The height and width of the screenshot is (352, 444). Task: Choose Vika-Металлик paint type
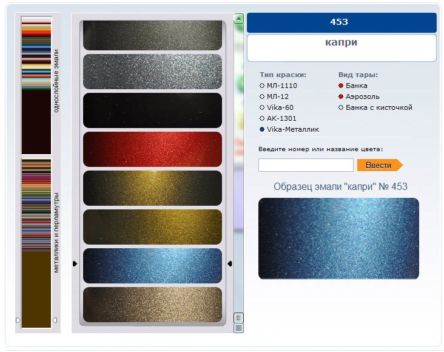pyautogui.click(x=289, y=129)
